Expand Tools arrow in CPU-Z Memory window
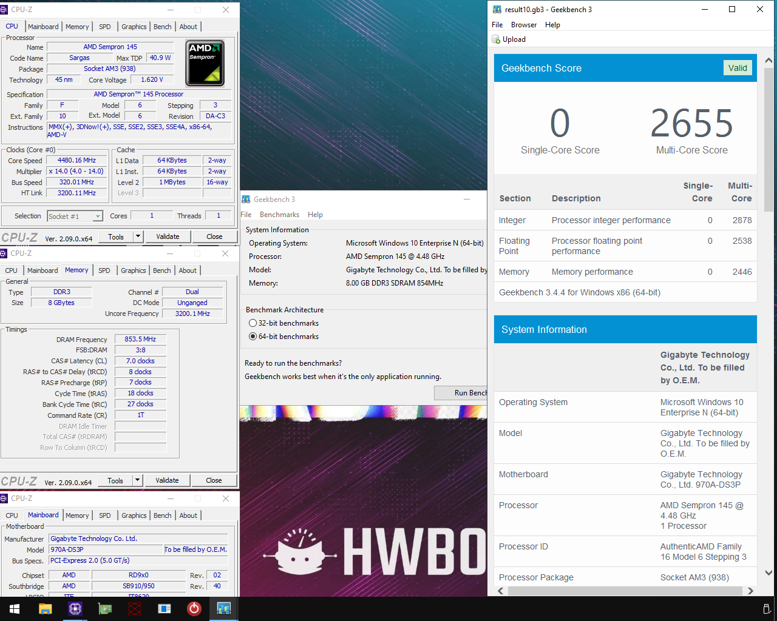The image size is (777, 621). (138, 480)
